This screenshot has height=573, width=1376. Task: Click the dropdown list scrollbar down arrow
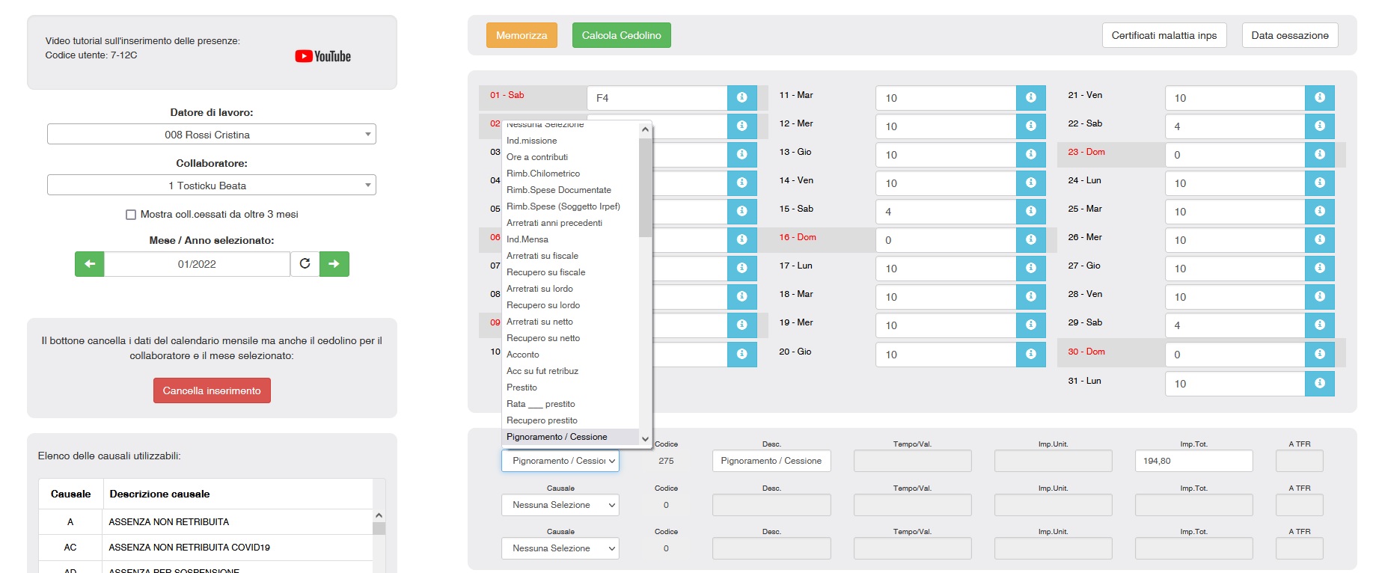[645, 439]
